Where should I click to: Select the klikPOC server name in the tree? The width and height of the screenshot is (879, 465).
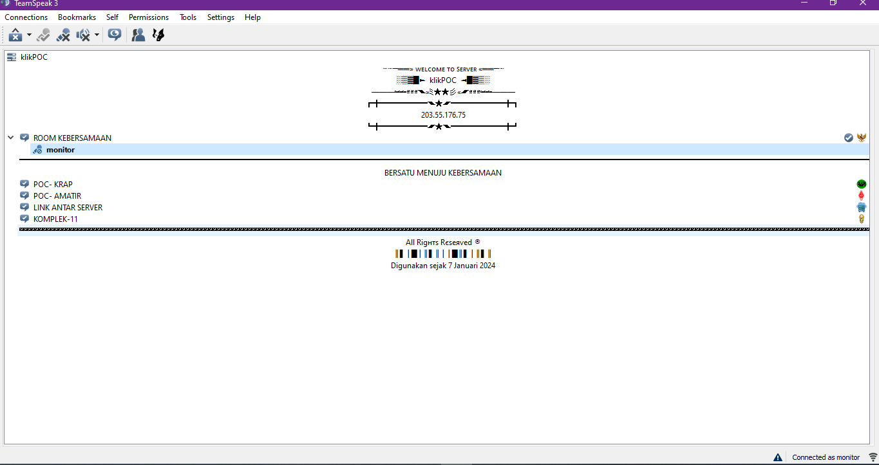(x=34, y=57)
